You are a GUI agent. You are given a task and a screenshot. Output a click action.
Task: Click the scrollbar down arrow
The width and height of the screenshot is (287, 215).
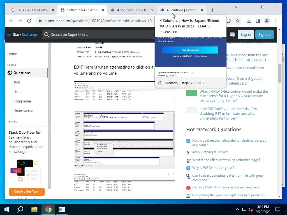(x=279, y=196)
